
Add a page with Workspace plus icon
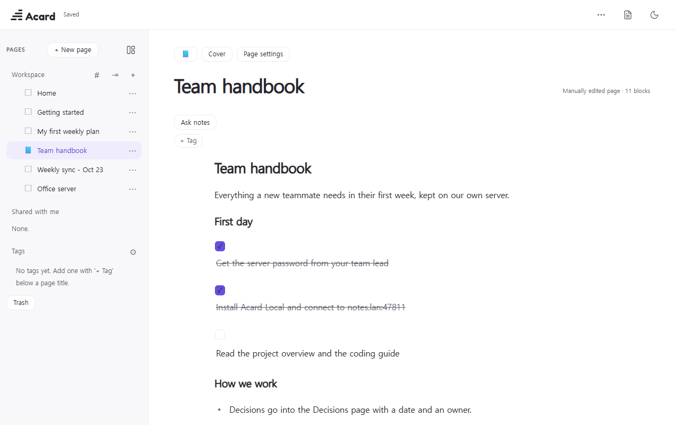[x=133, y=75]
